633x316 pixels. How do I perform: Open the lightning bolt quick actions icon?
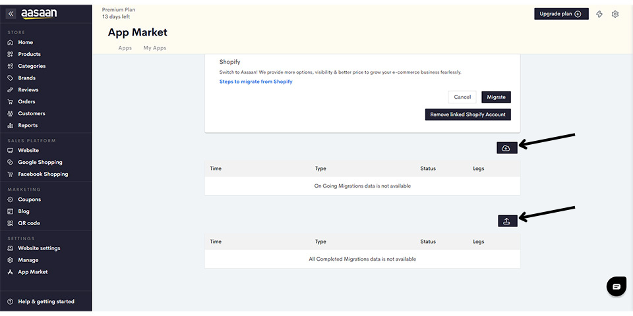click(x=599, y=14)
